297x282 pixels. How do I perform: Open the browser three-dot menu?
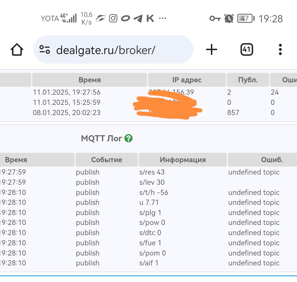pos(280,50)
